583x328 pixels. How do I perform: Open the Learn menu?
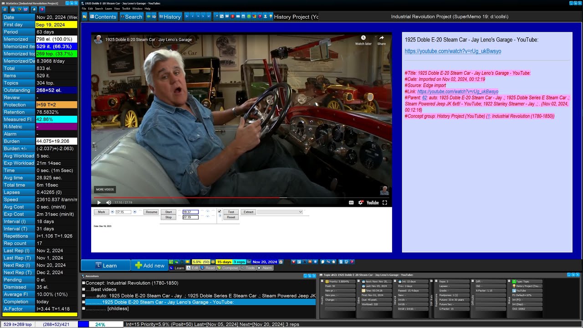point(108,9)
